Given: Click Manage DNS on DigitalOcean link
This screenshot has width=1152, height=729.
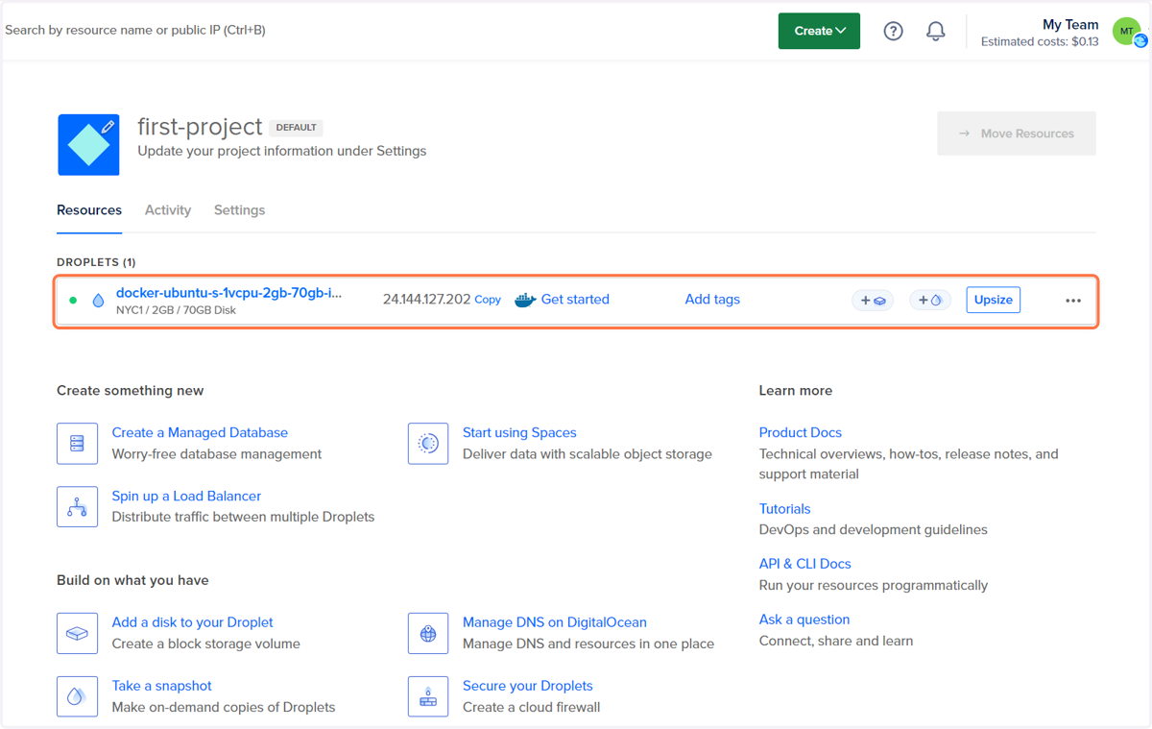Looking at the screenshot, I should tap(555, 622).
